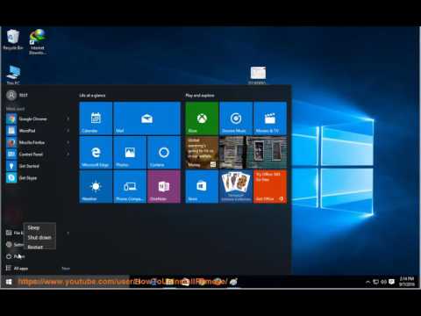
Task: Open the Photos tile
Action: pyautogui.click(x=130, y=153)
